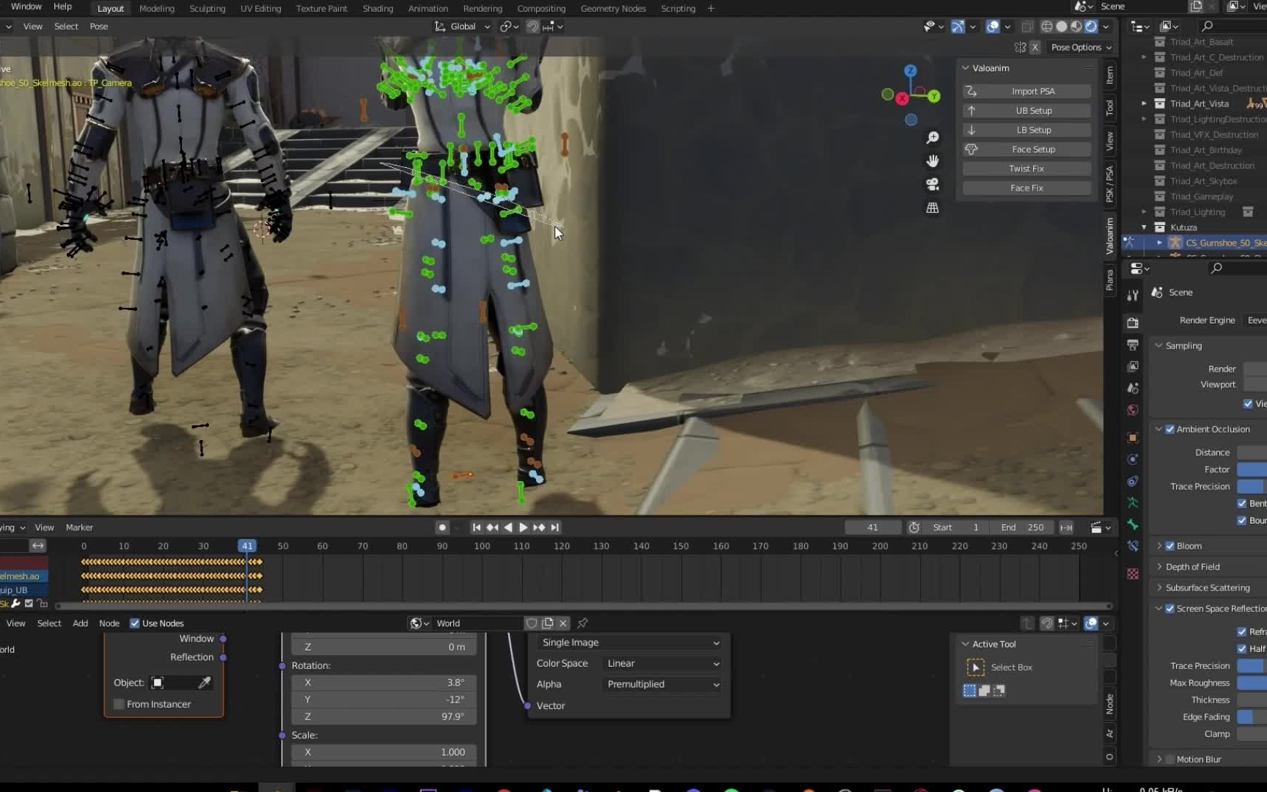
Task: Open the Scene properties tab icon
Action: 1133,388
